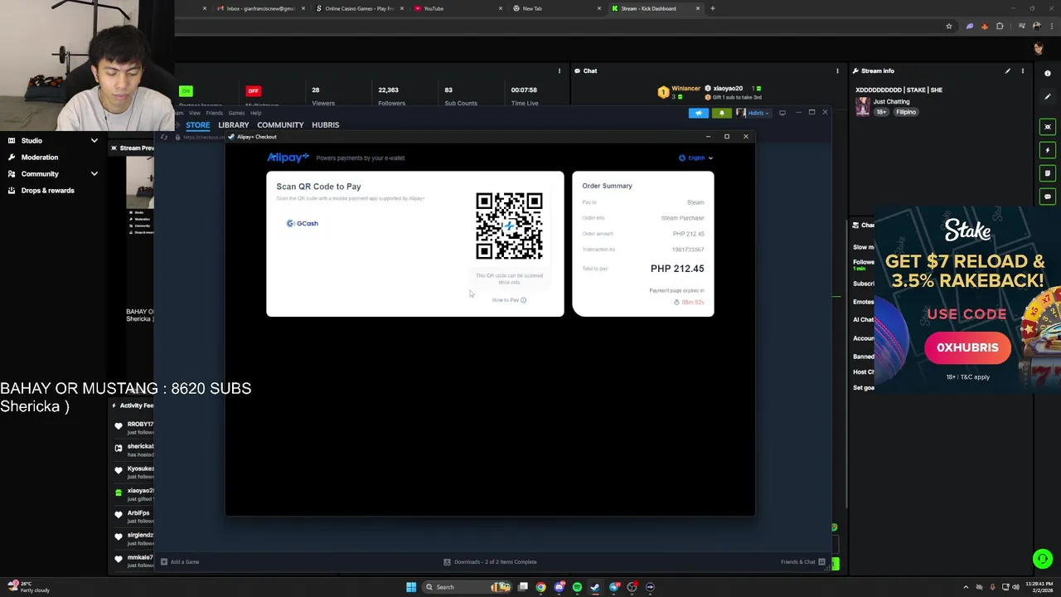
Task: Open volume control in system tray
Action: point(1015,587)
